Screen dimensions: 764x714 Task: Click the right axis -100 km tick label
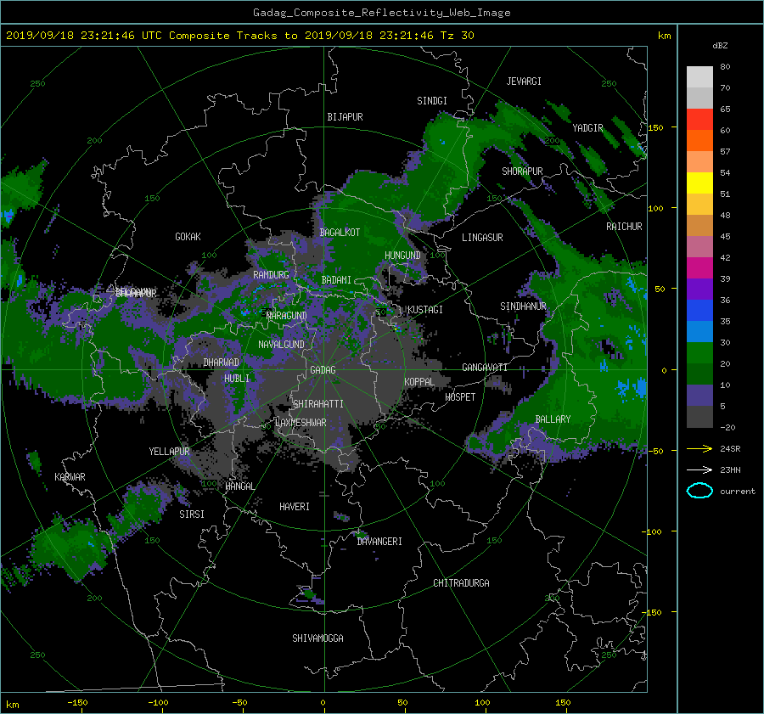(653, 531)
